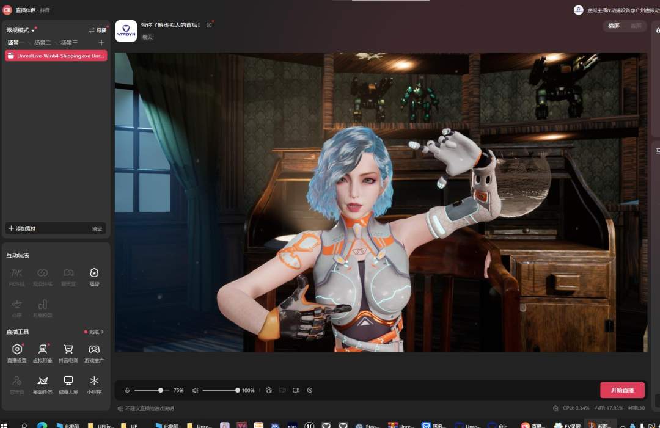Viewport: 660px width, 428px height.
Task: Click the user avatar at top right
Action: 579,10
